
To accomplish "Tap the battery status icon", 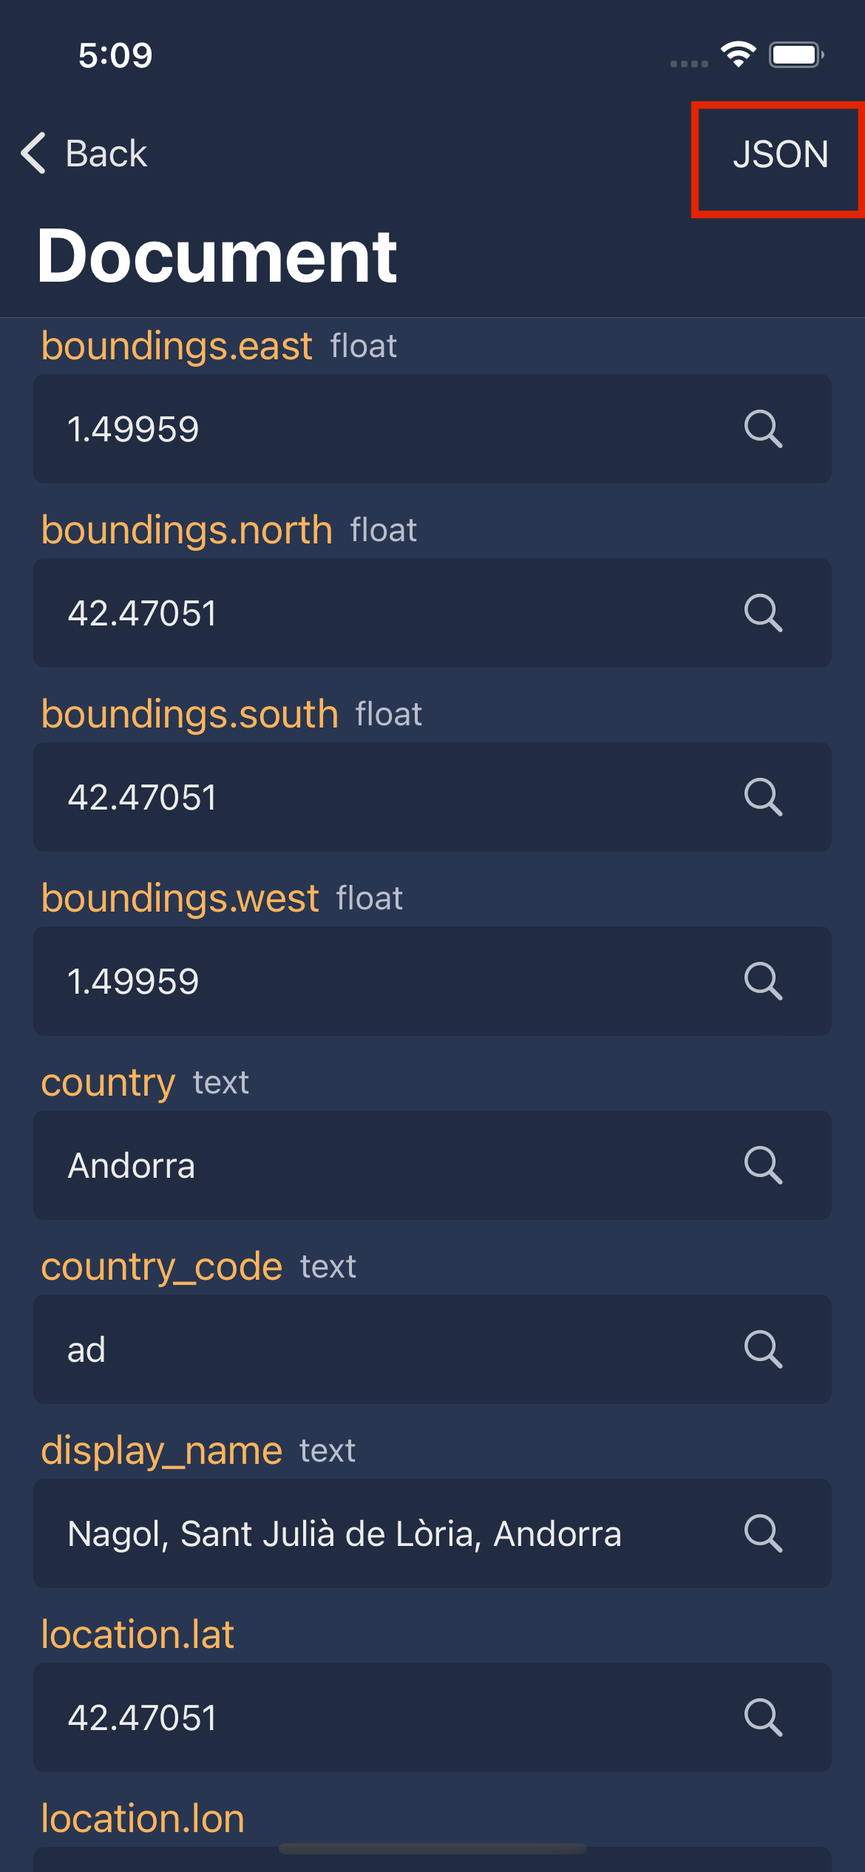I will [796, 55].
